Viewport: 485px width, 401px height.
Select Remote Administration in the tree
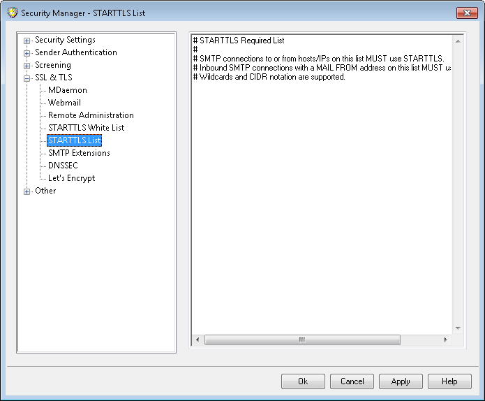tap(91, 115)
